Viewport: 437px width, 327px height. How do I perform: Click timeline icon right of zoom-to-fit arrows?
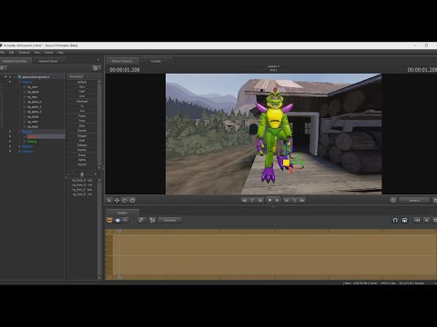(x=427, y=221)
